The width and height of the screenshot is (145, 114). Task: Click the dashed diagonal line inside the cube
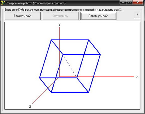point(70,66)
